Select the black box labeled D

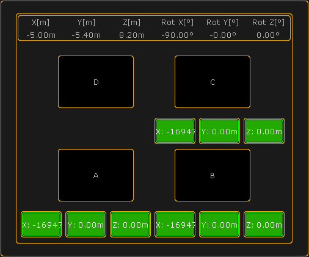(x=96, y=82)
